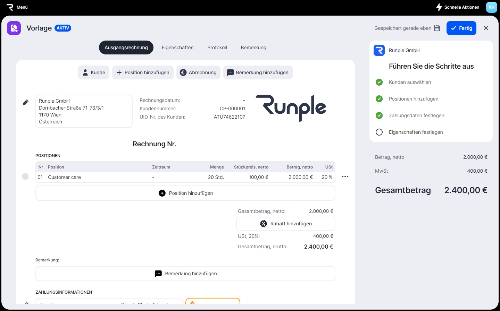Switch to the Eigenschaften tab
The width and height of the screenshot is (500, 311).
click(177, 47)
